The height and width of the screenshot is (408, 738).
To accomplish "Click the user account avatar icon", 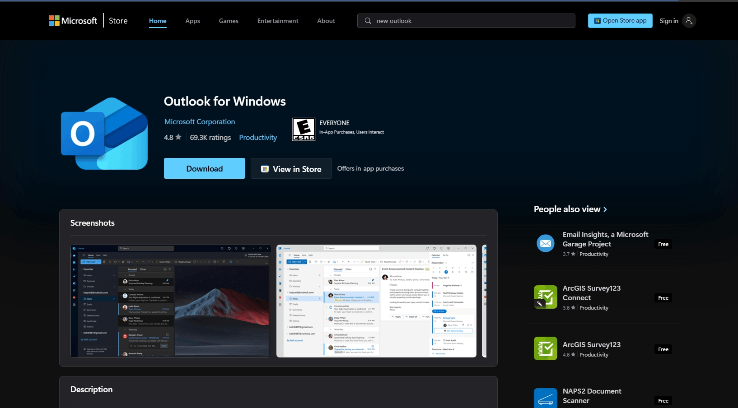I will (x=689, y=21).
